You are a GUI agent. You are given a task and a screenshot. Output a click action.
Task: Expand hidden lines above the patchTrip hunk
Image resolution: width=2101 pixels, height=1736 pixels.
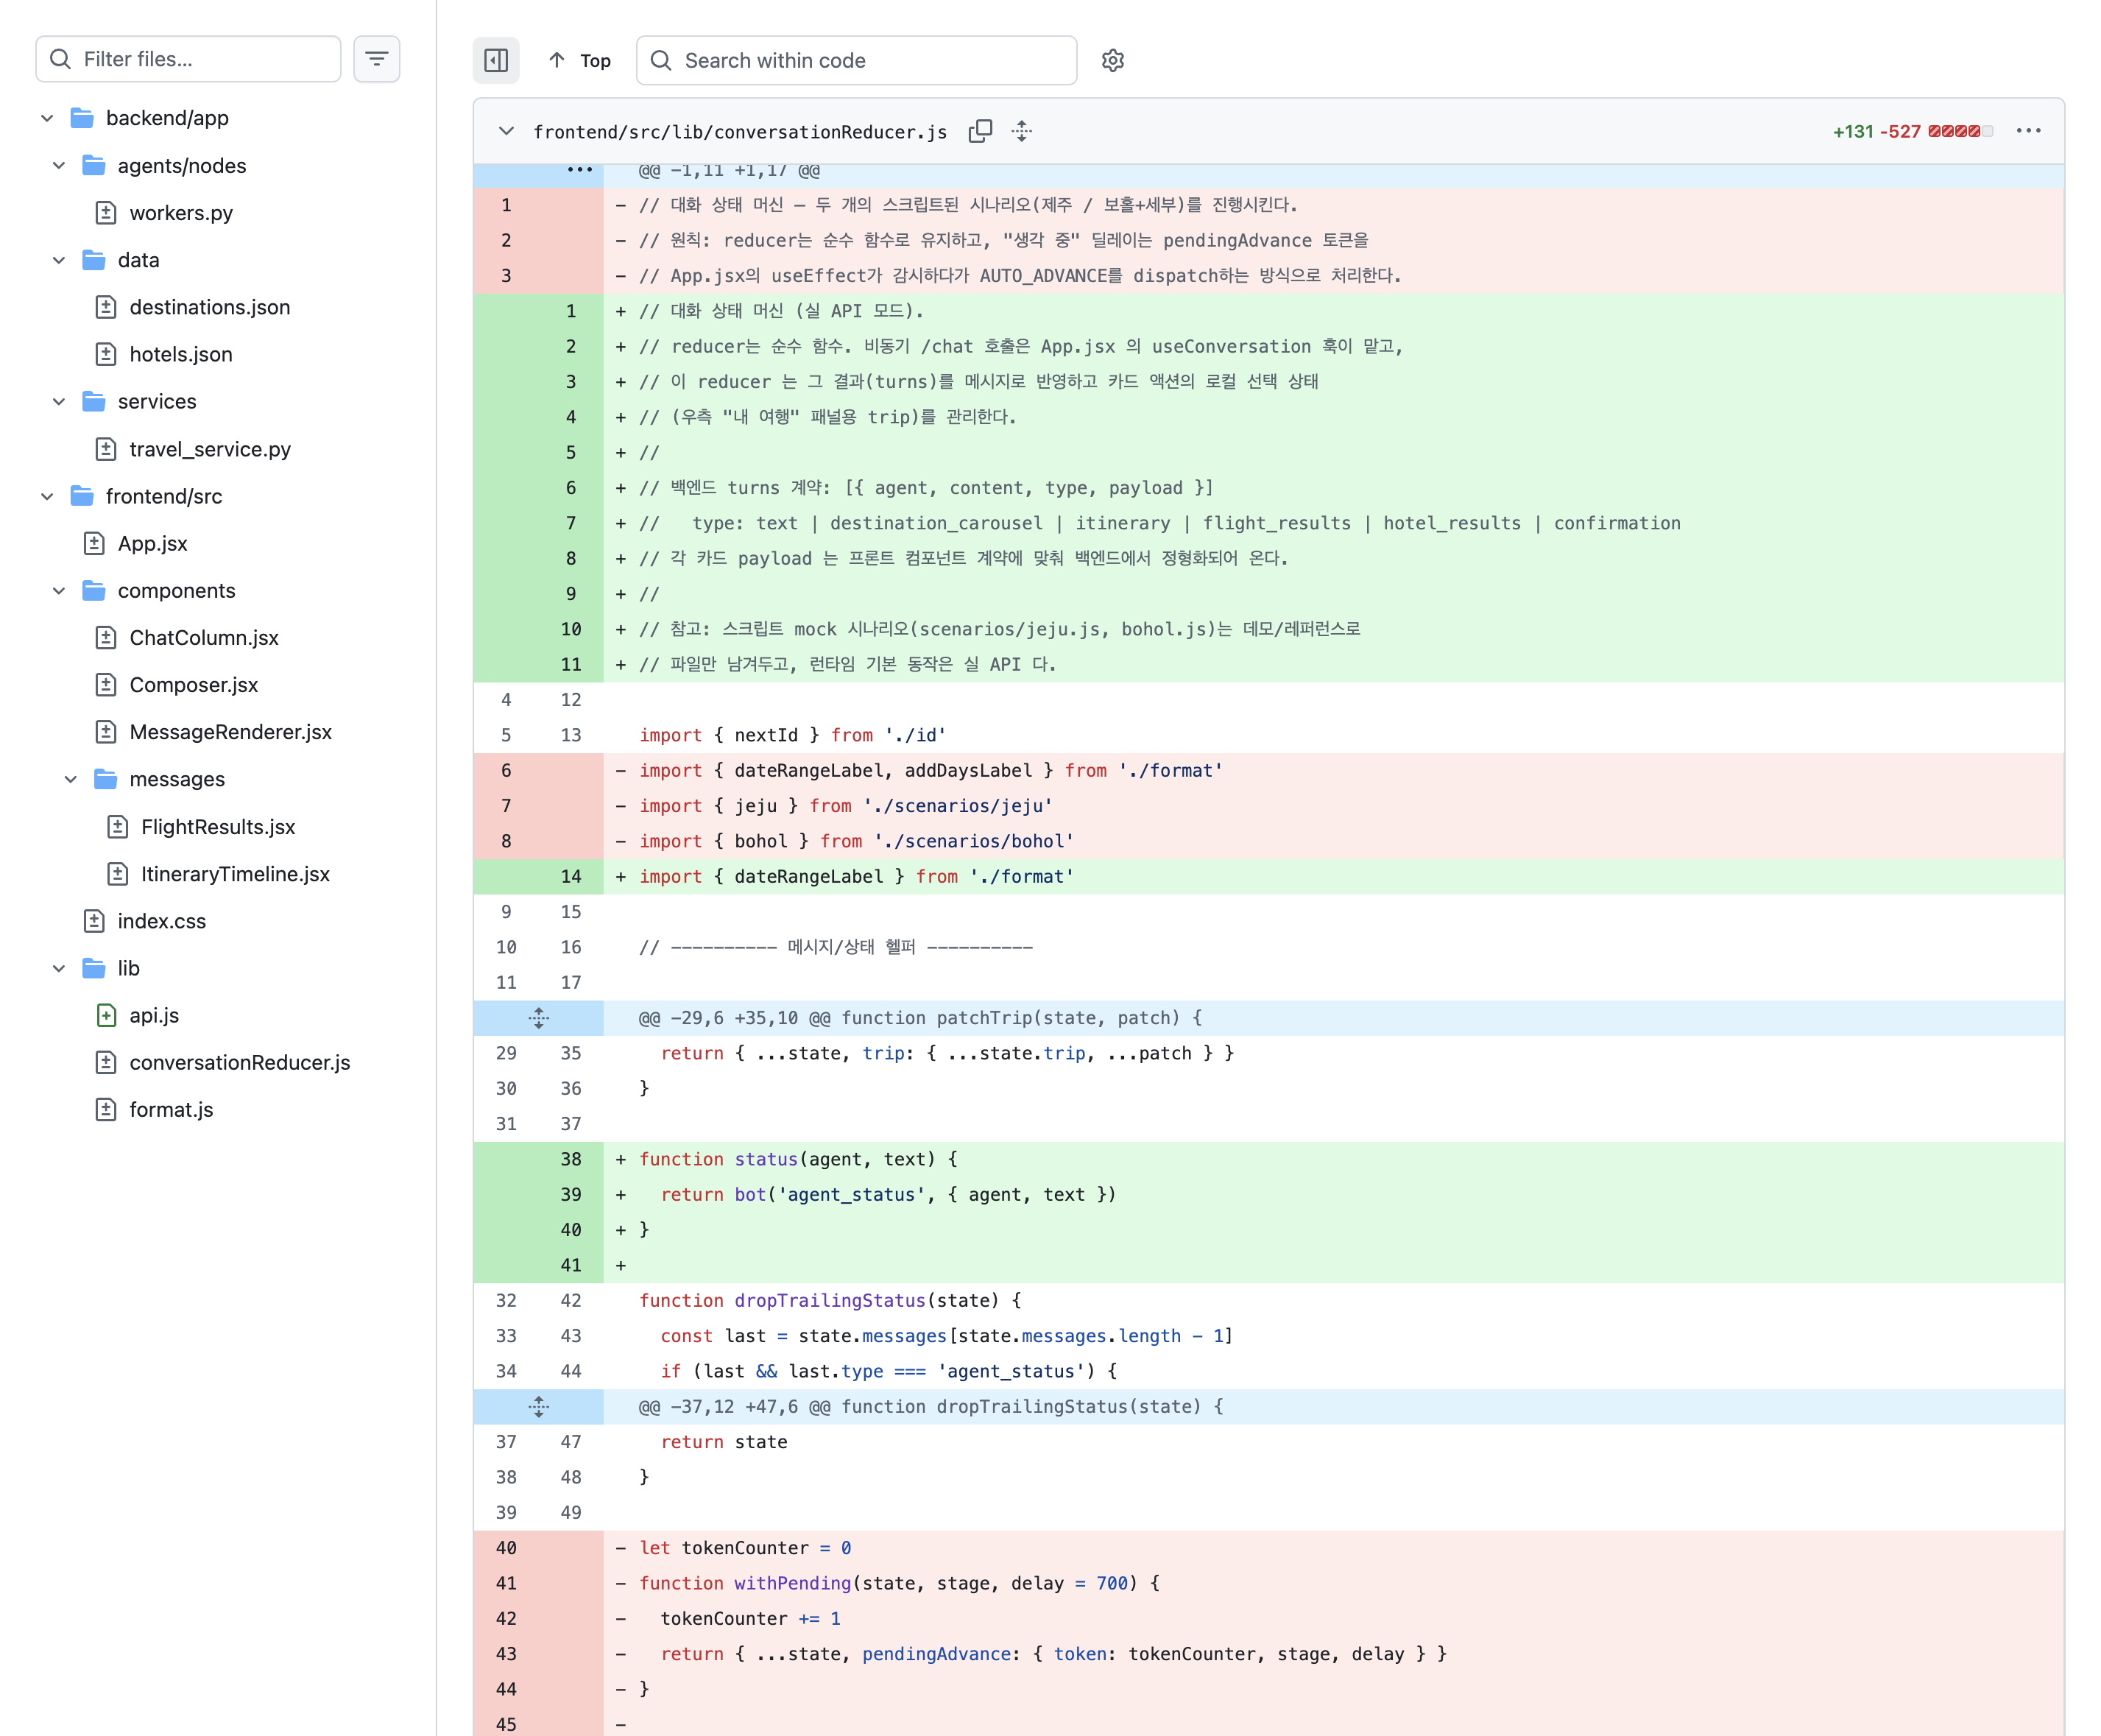click(538, 1018)
